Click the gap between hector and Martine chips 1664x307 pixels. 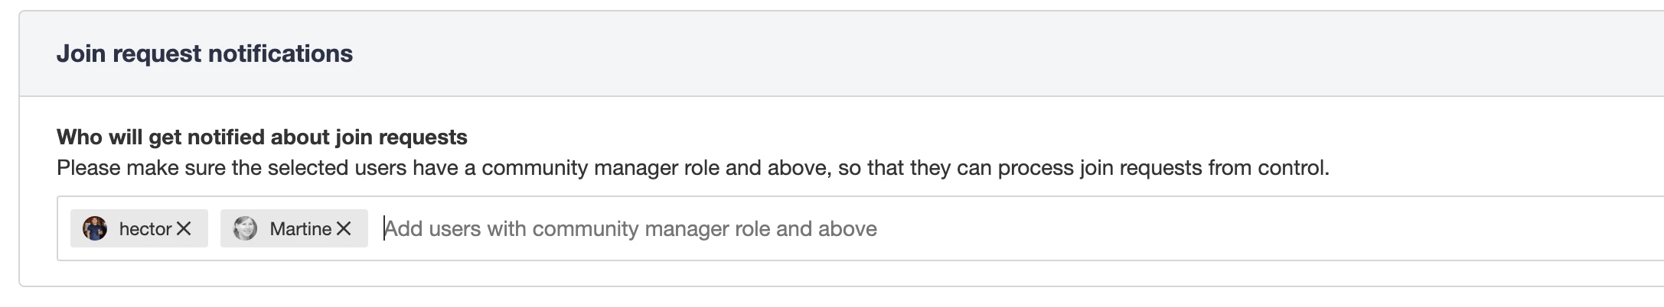click(214, 228)
